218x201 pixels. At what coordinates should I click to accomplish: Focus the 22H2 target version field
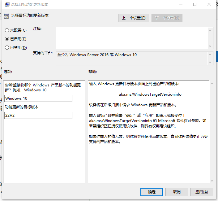(x=38, y=115)
